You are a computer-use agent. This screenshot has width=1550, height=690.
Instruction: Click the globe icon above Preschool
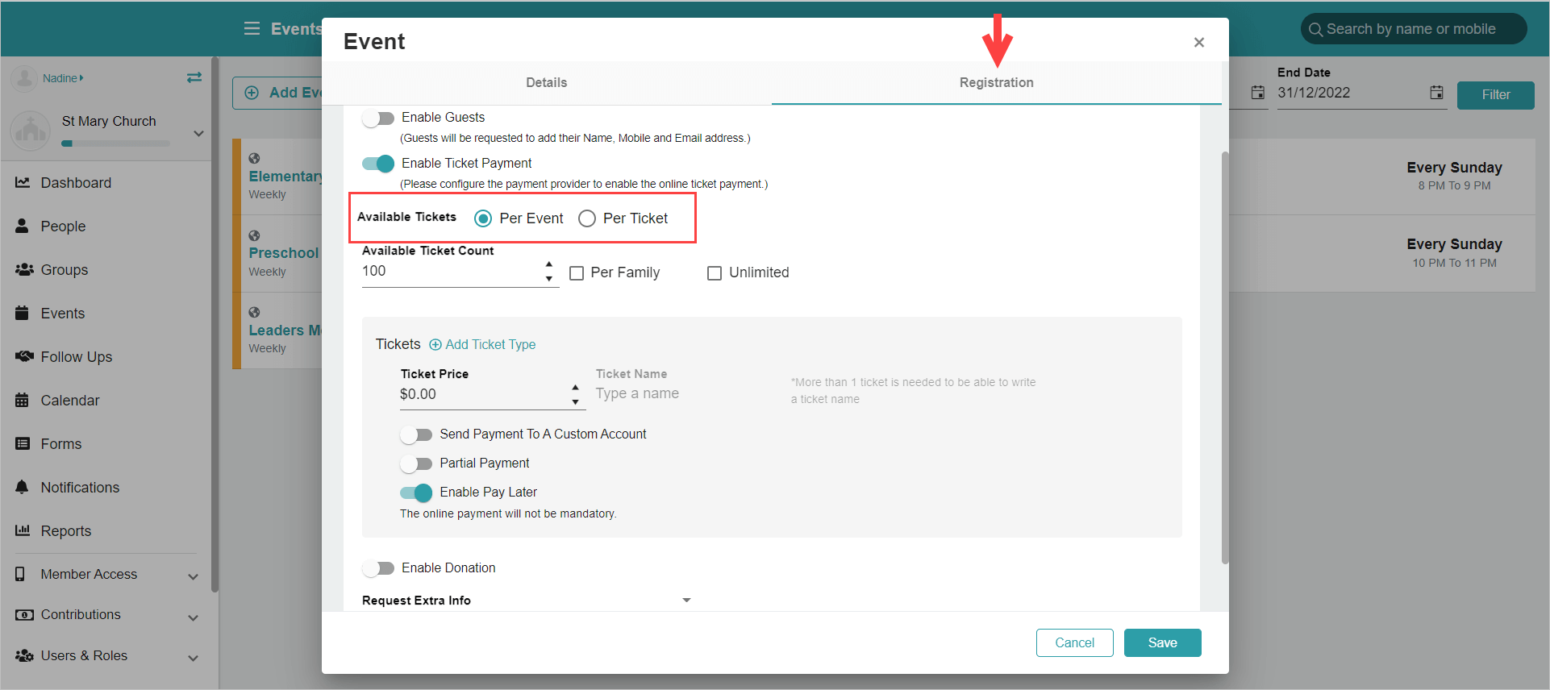[254, 235]
